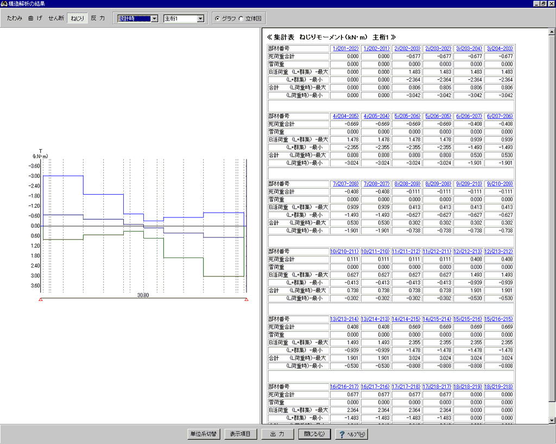This screenshot has height=444, width=556.
Task: Click the 表示項目 button
Action: pos(240,434)
